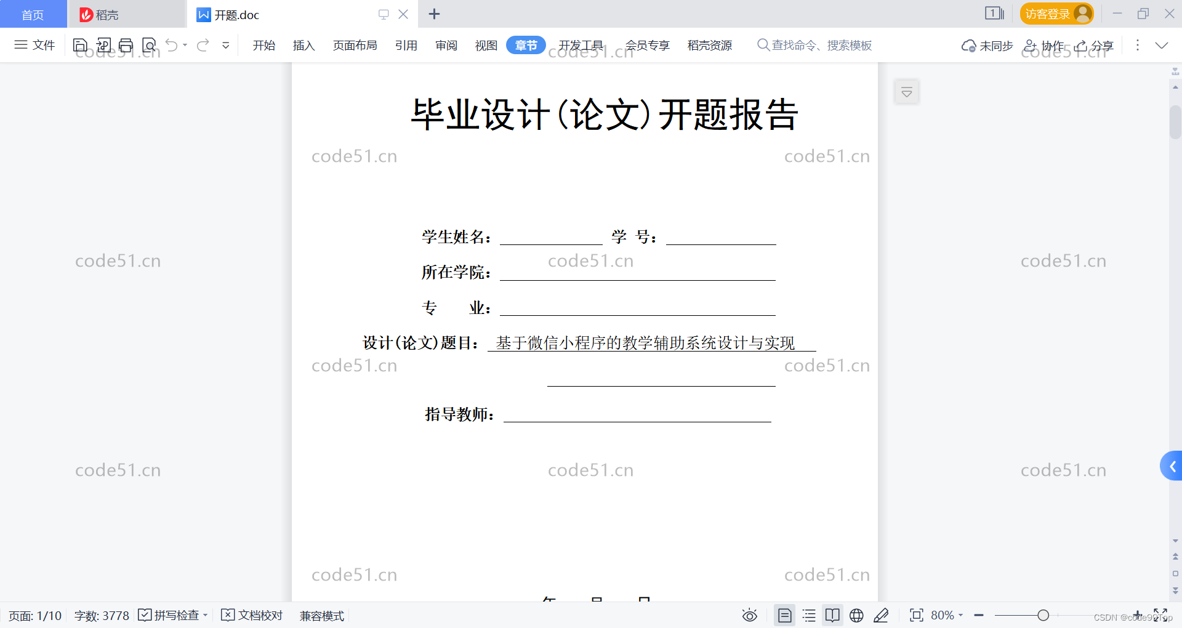1182x628 pixels.
Task: Toggle 拼写检查 spell check
Action: point(169,615)
